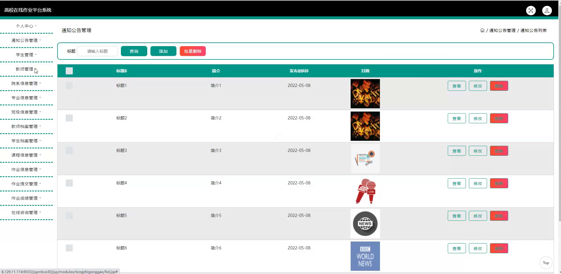Click 修改 for 标题3 row
The height and width of the screenshot is (274, 561).
click(478, 151)
